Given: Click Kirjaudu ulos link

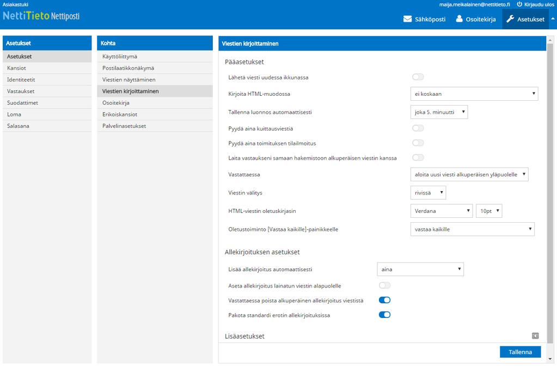Looking at the screenshot, I should pyautogui.click(x=539, y=4).
